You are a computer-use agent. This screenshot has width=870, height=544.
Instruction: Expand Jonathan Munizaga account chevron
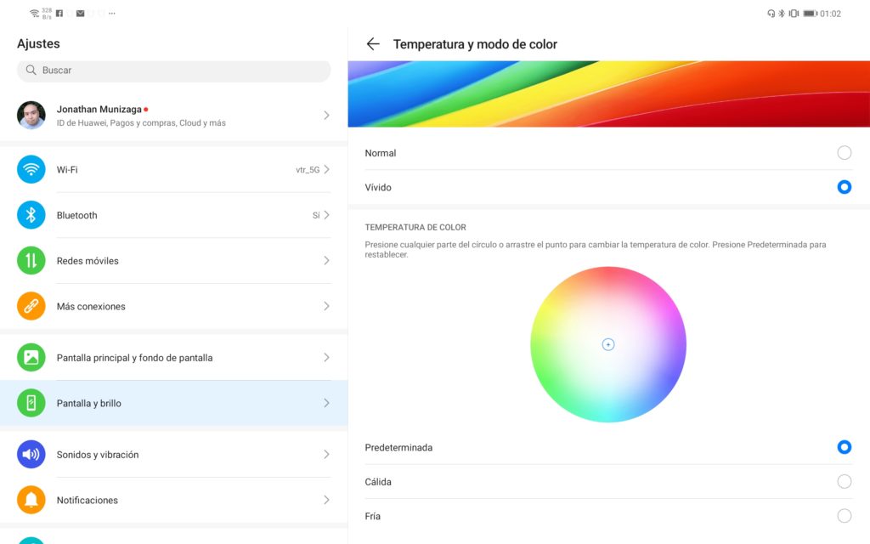[326, 115]
